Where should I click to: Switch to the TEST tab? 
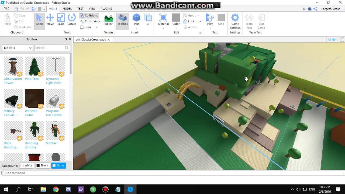pyautogui.click(x=80, y=9)
